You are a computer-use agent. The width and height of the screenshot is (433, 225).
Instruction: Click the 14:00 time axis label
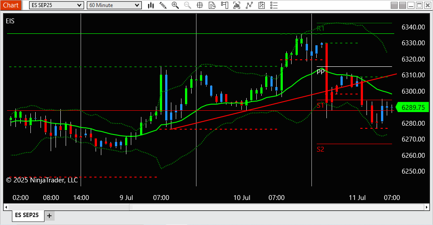(81, 198)
